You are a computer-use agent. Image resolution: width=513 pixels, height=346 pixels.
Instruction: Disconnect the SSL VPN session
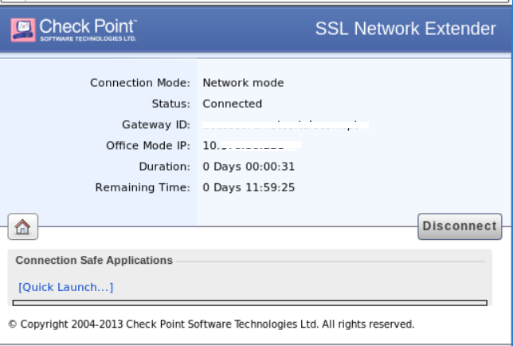[460, 226]
